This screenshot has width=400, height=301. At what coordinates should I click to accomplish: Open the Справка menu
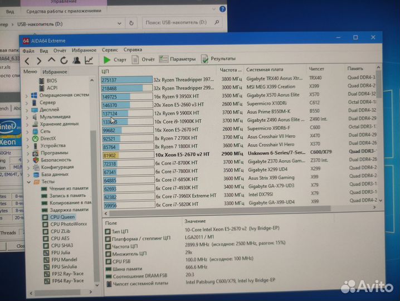point(133,50)
